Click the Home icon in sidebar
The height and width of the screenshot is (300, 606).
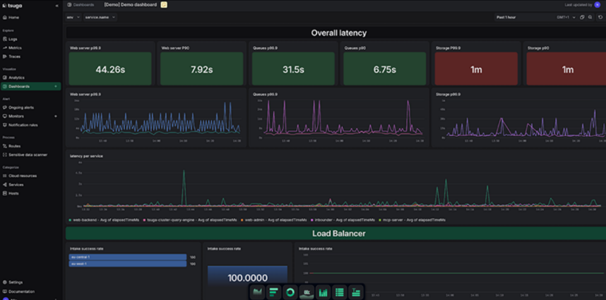coord(5,18)
